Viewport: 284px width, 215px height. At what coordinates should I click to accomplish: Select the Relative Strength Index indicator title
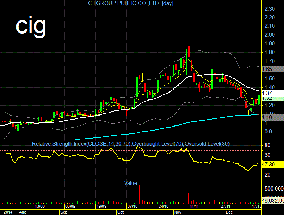130,144
